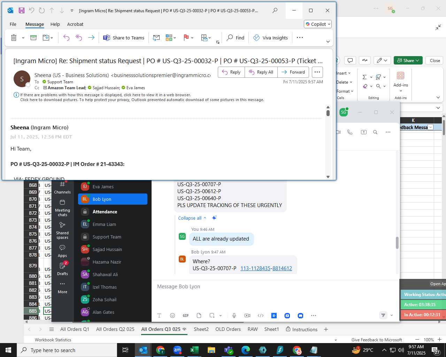Screen dimensions: 446x357
Task: Select the Message ribbon tab
Action: (34, 24)
